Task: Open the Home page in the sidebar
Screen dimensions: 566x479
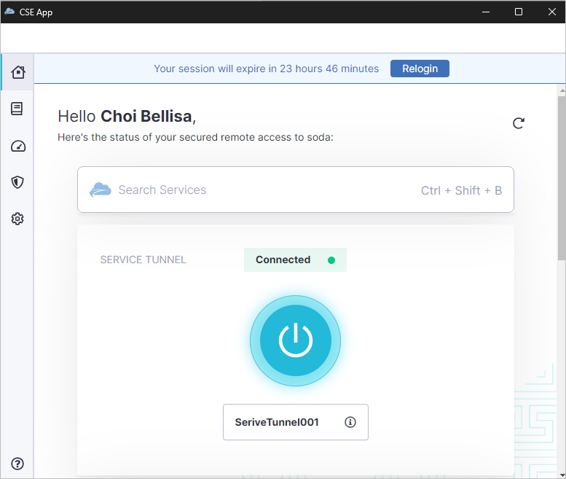Action: click(x=18, y=71)
